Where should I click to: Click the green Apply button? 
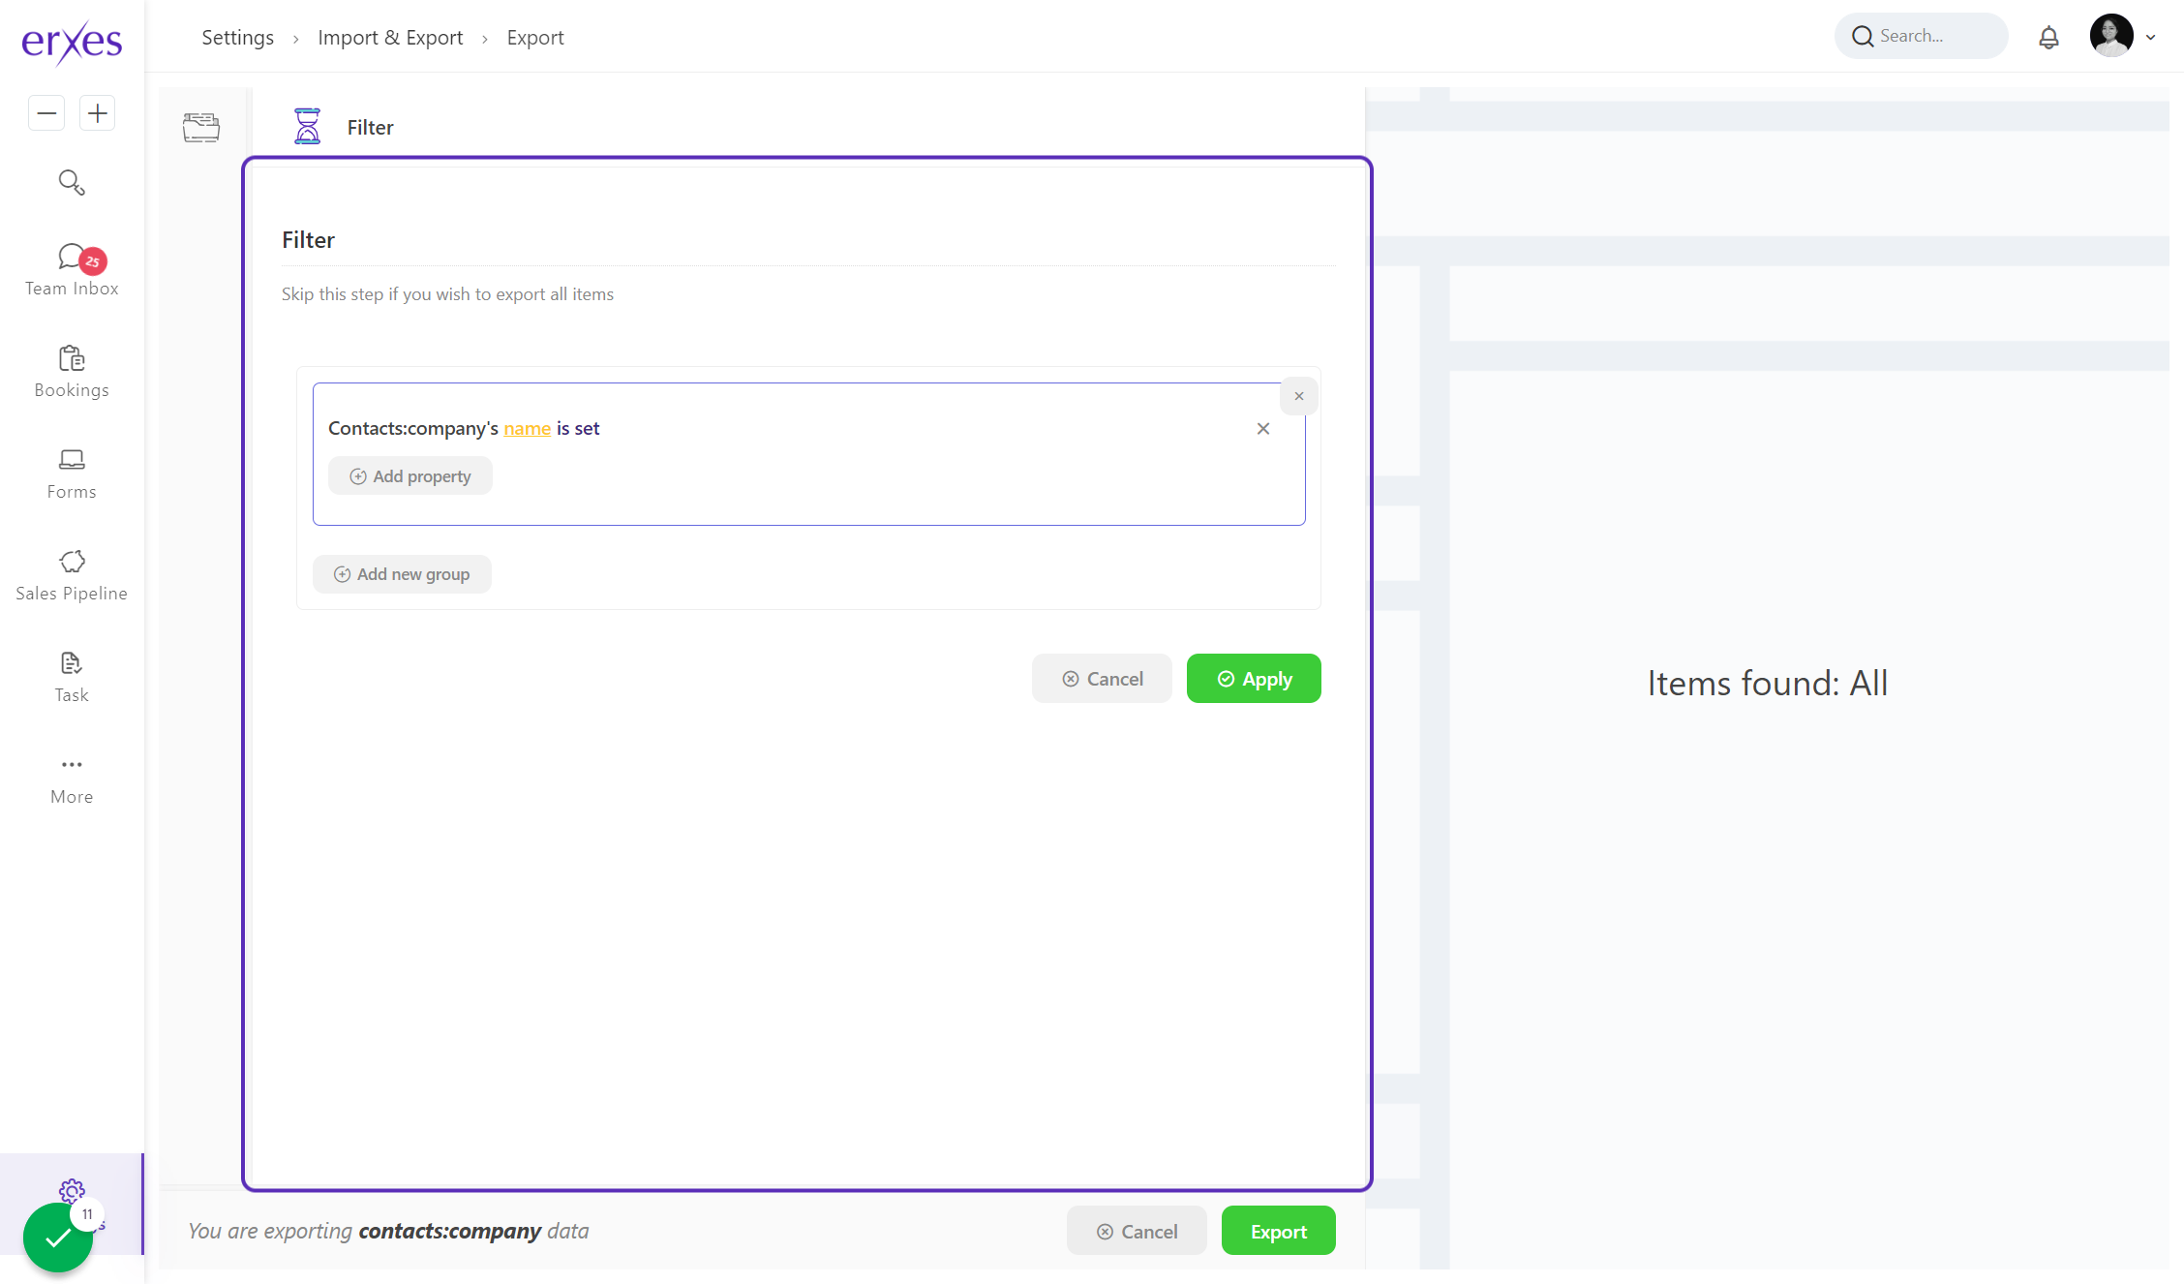1253,679
